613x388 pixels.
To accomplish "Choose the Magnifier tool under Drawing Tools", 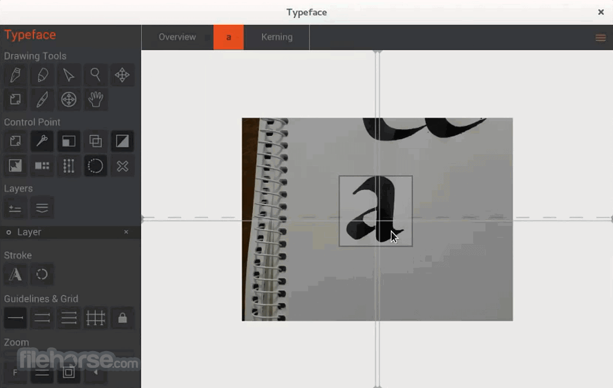I will [96, 75].
